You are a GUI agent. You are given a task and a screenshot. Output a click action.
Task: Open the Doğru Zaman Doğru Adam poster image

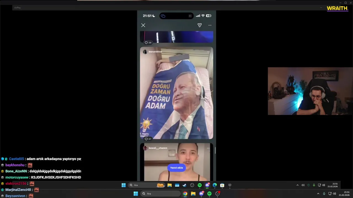(176, 93)
